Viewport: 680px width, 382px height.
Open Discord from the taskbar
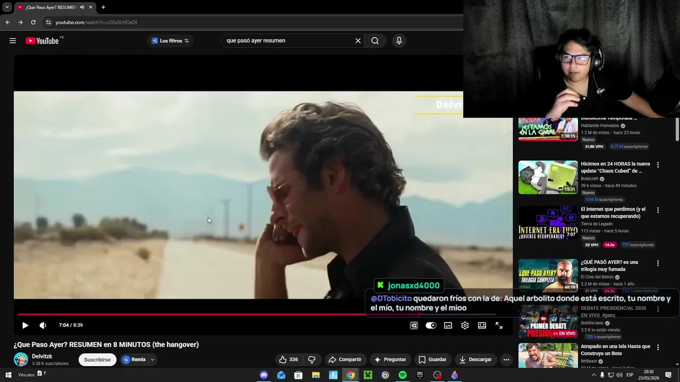pos(264,375)
